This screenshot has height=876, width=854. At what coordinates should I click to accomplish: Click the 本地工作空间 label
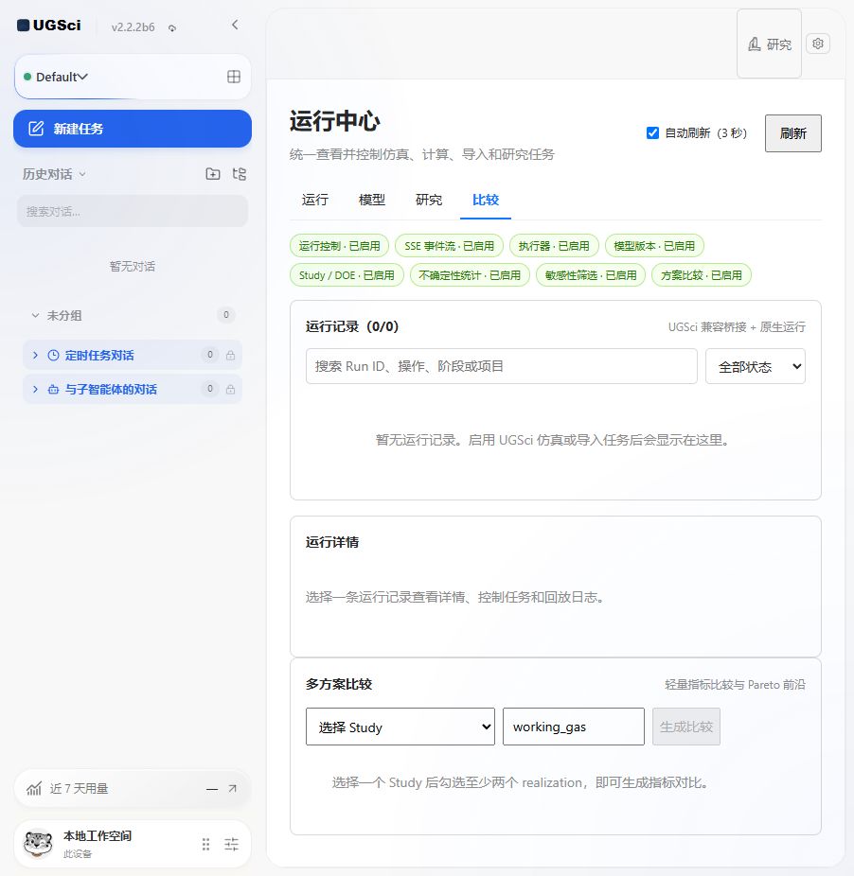click(x=98, y=835)
